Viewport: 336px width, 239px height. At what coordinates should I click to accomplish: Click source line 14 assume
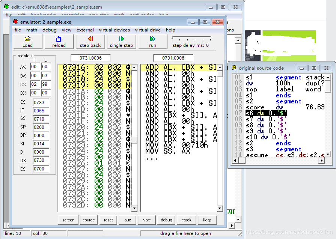[x=285, y=155]
